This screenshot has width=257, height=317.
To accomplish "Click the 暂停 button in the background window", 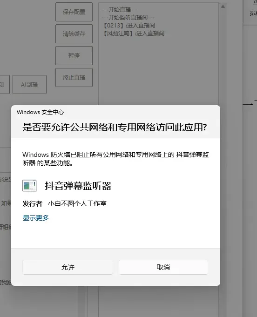I will pos(74,55).
